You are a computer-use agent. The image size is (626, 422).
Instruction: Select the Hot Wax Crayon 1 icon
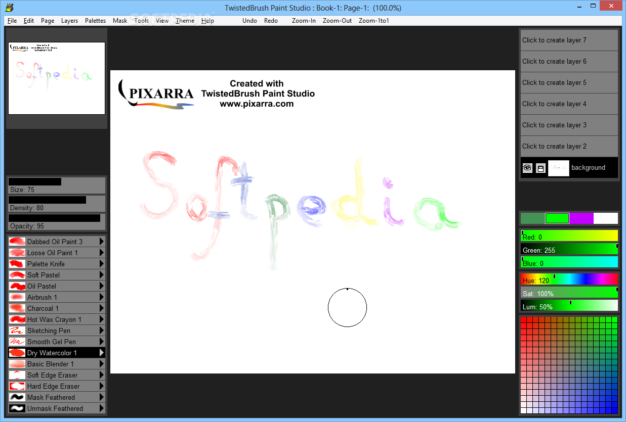(x=17, y=319)
